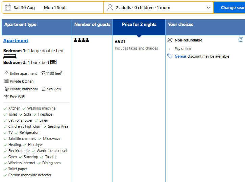The image size is (245, 182).
Task: Click the person icon in guests field
Action: pyautogui.click(x=110, y=7)
